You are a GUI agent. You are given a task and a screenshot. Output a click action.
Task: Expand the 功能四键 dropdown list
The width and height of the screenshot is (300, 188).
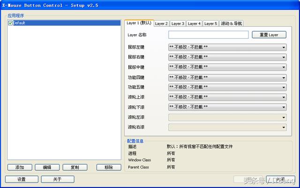coord(227,78)
